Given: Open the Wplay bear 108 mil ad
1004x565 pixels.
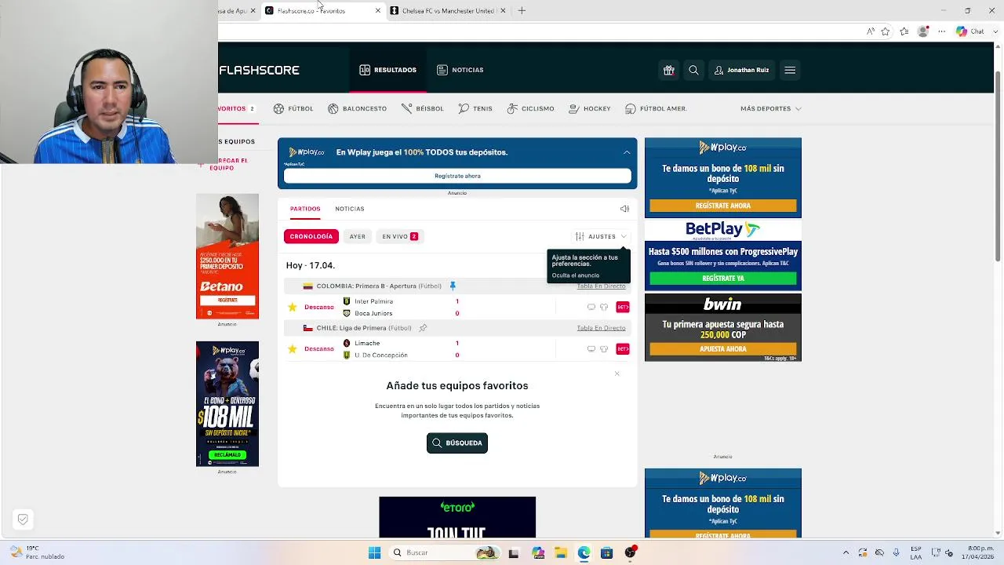Looking at the screenshot, I should tap(227, 404).
